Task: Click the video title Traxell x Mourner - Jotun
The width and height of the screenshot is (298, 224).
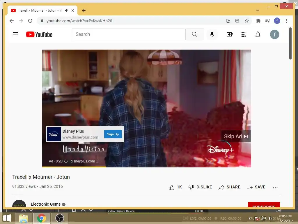Action: click(x=41, y=177)
